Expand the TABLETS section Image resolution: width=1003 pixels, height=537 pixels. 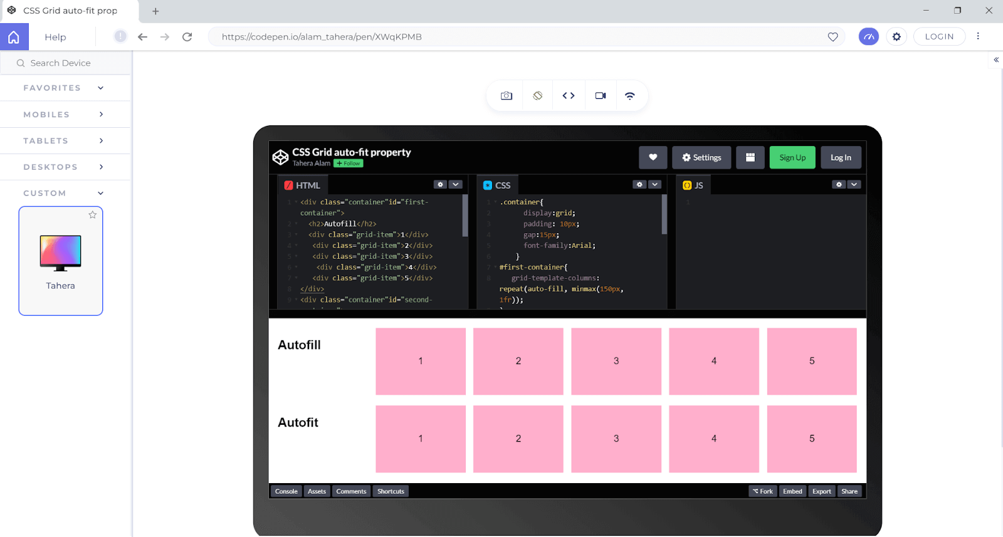click(65, 140)
